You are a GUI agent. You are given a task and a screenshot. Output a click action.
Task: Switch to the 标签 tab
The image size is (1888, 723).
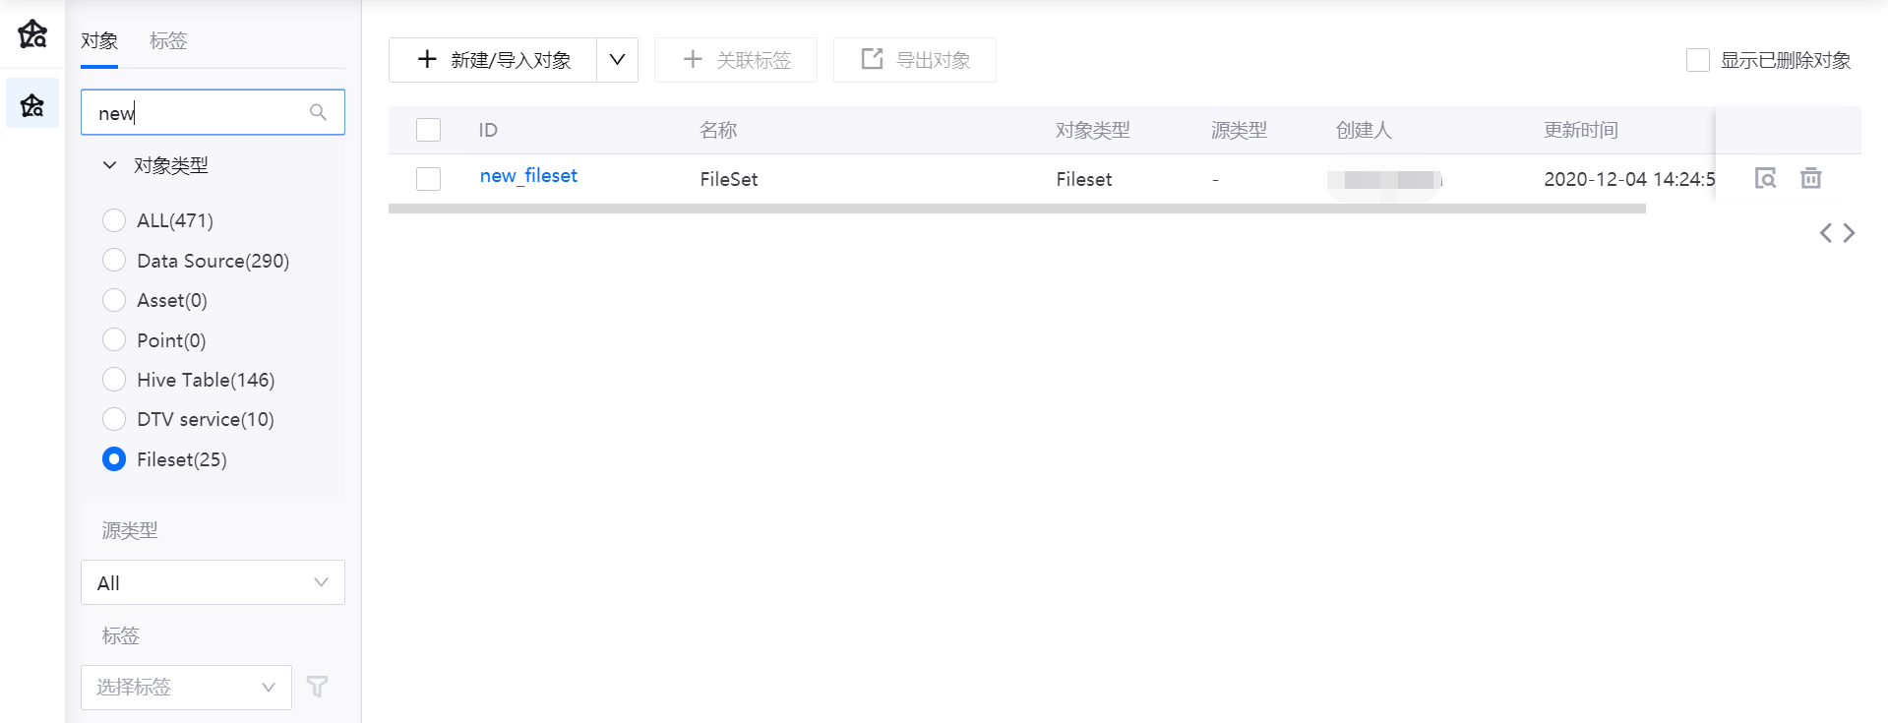pyautogui.click(x=168, y=40)
